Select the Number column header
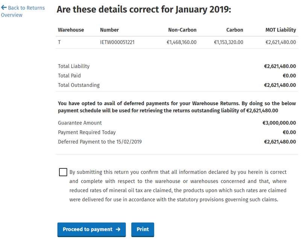Image resolution: width=308 pixels, height=239 pixels. point(109,30)
